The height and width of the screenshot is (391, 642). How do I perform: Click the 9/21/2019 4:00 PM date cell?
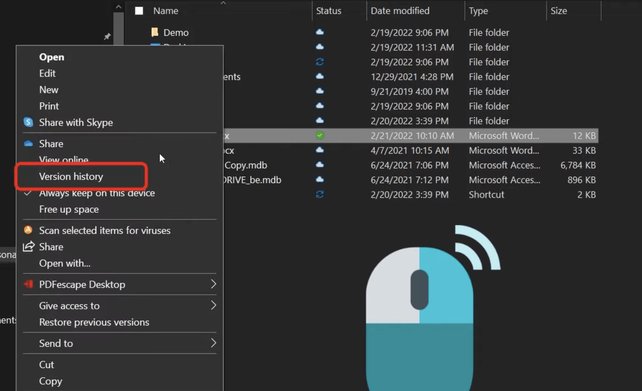click(x=410, y=92)
